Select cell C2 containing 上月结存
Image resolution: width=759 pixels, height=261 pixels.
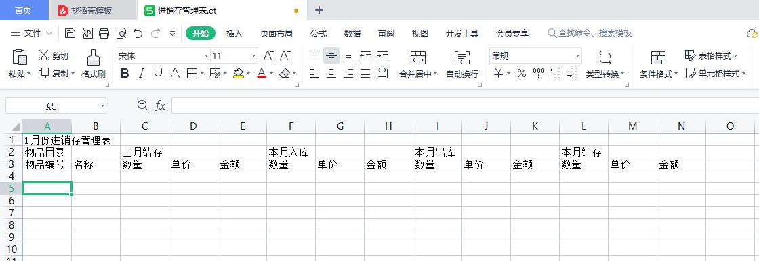point(145,152)
